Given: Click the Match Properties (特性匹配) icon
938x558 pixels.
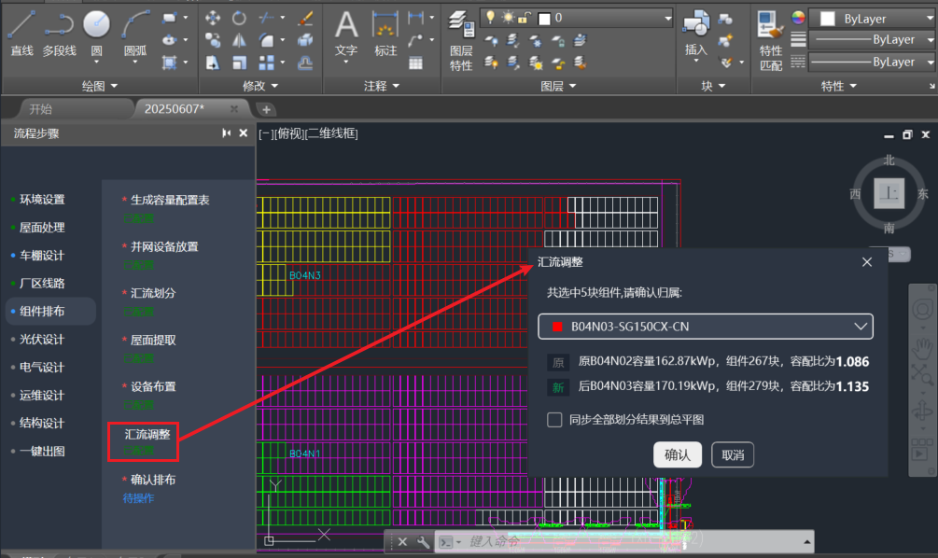Looking at the screenshot, I should (x=771, y=41).
